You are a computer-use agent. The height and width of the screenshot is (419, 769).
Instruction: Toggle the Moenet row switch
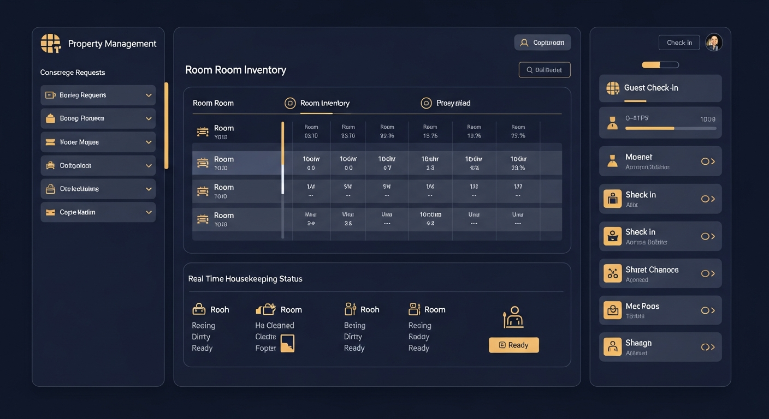707,161
